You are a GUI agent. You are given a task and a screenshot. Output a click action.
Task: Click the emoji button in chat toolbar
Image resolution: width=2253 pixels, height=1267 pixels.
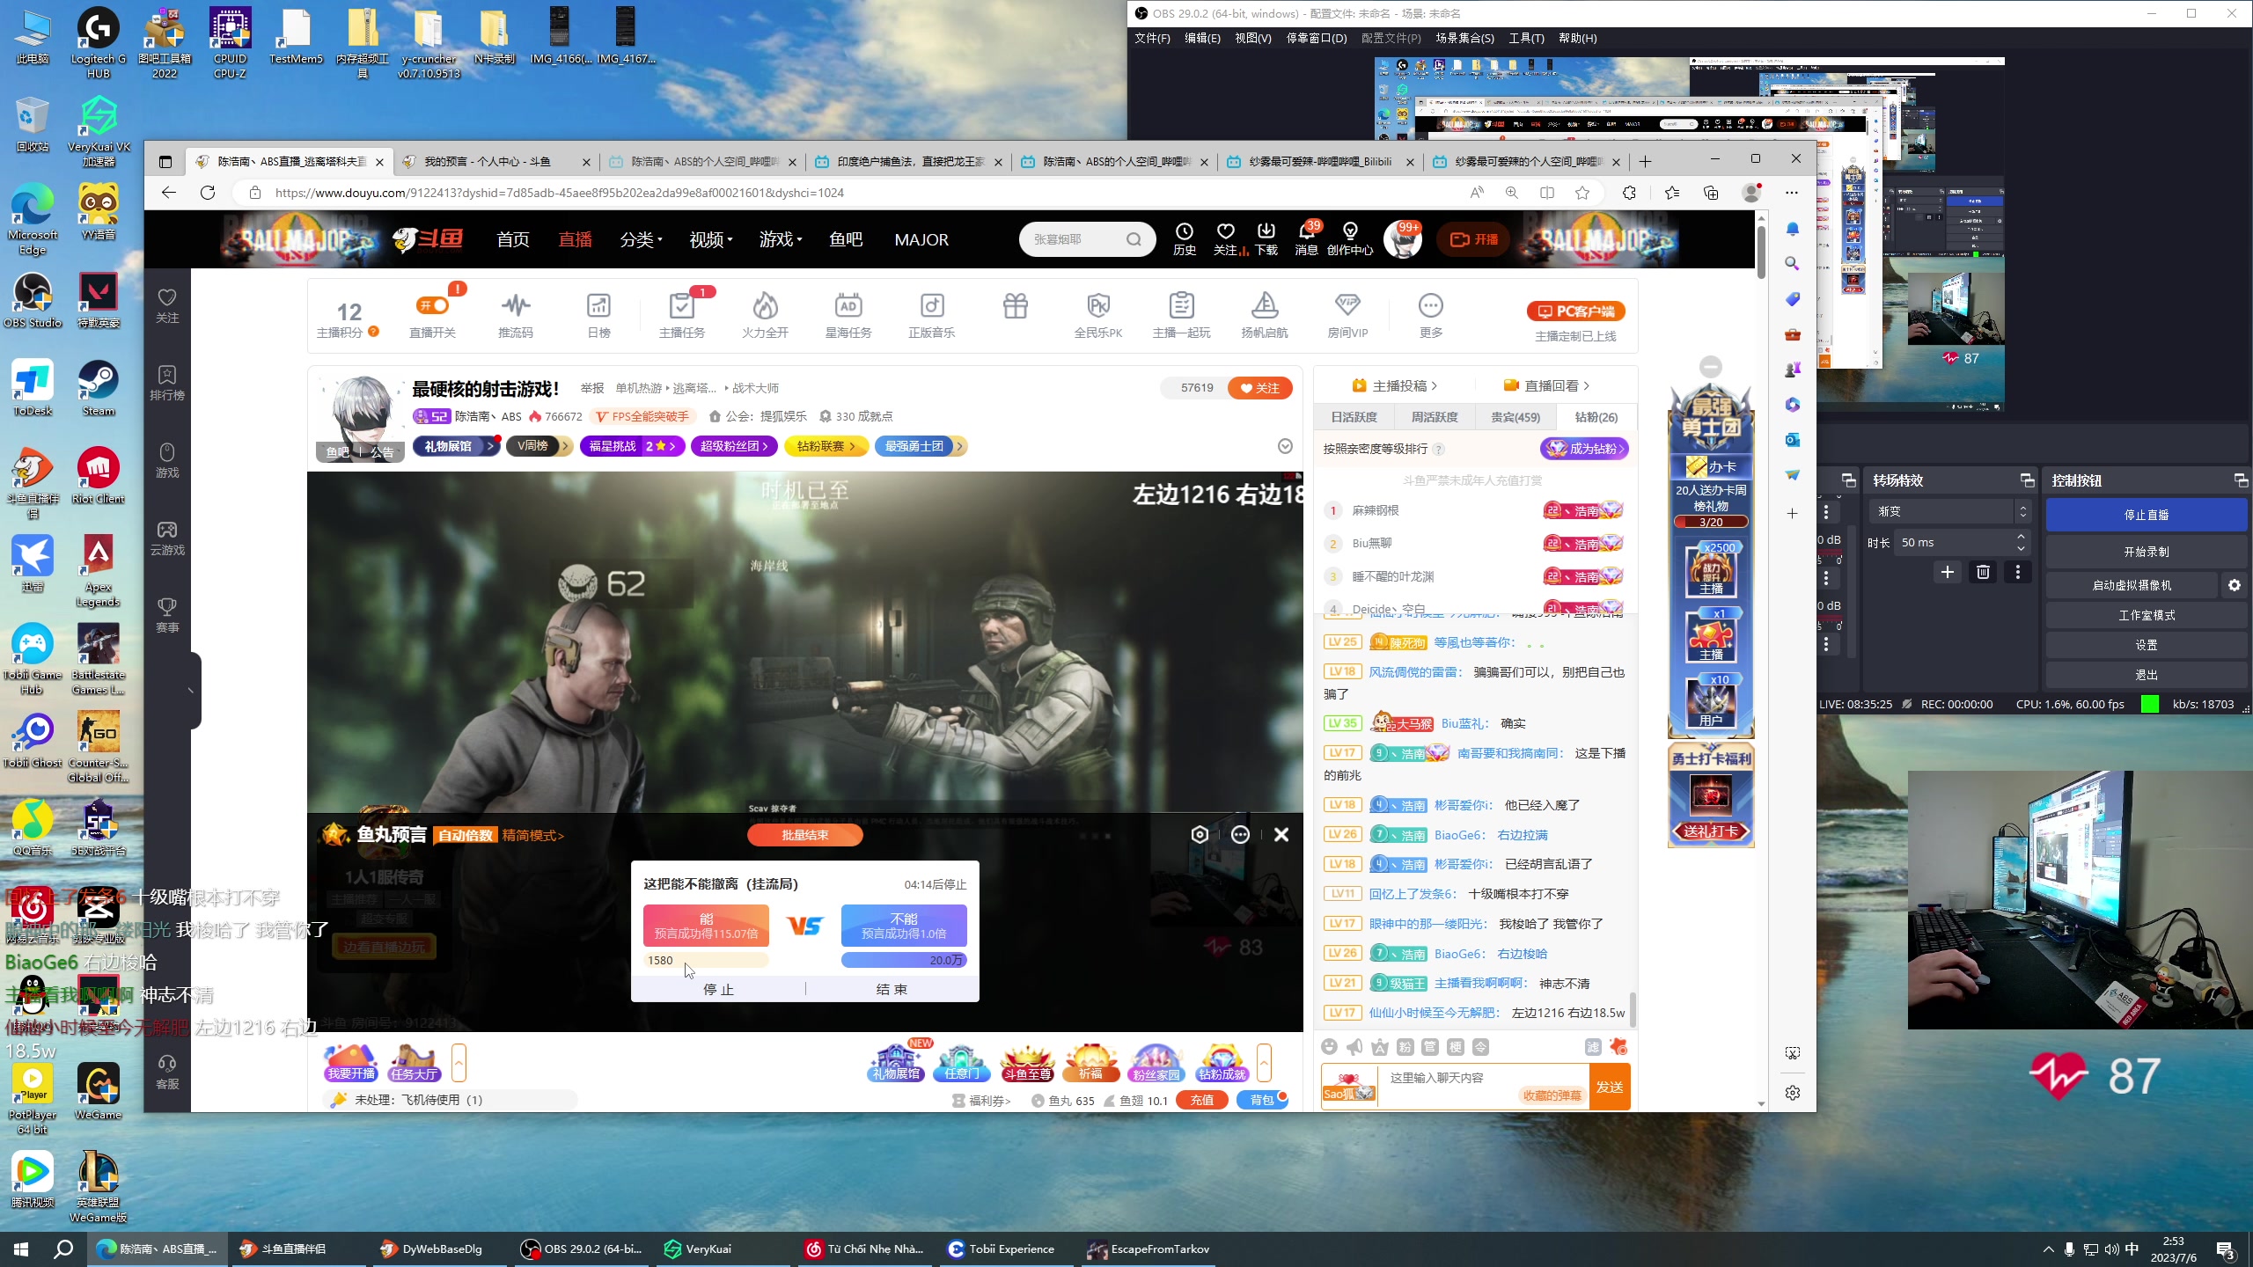point(1330,1047)
